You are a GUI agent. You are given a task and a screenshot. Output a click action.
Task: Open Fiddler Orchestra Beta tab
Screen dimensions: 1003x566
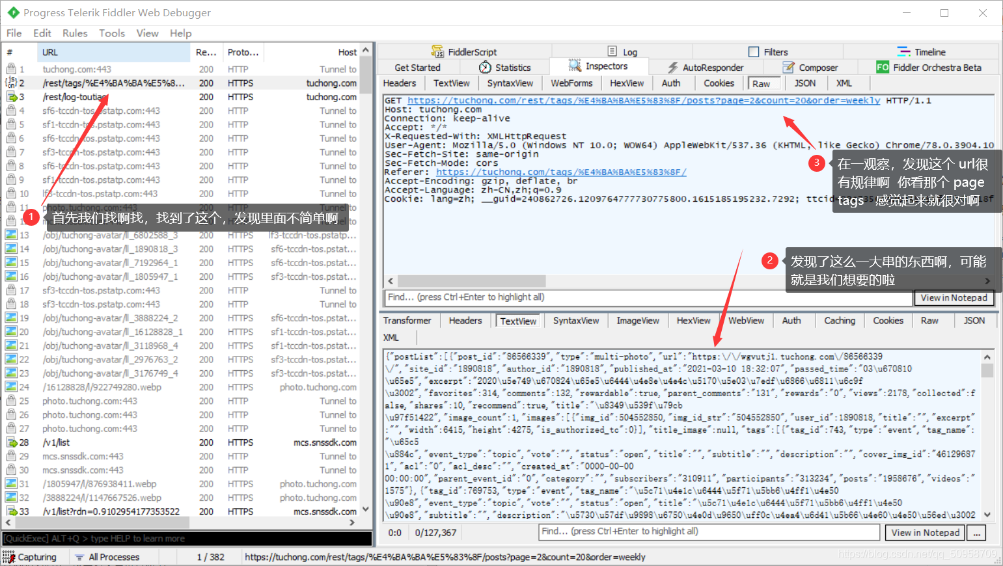(929, 68)
